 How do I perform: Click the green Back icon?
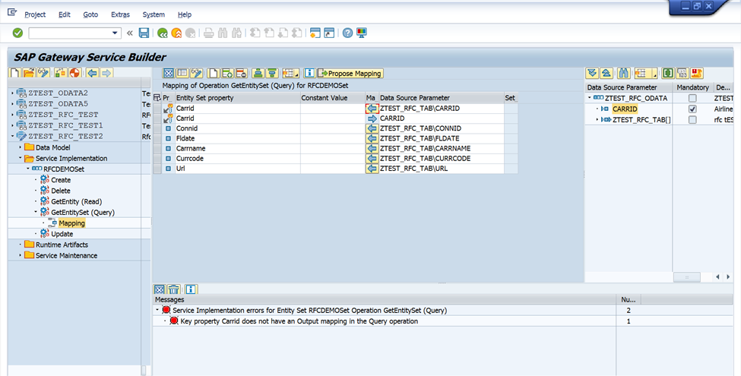click(x=163, y=33)
